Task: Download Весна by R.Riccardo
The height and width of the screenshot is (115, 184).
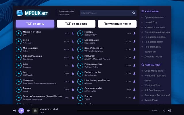Action: pos(73,41)
